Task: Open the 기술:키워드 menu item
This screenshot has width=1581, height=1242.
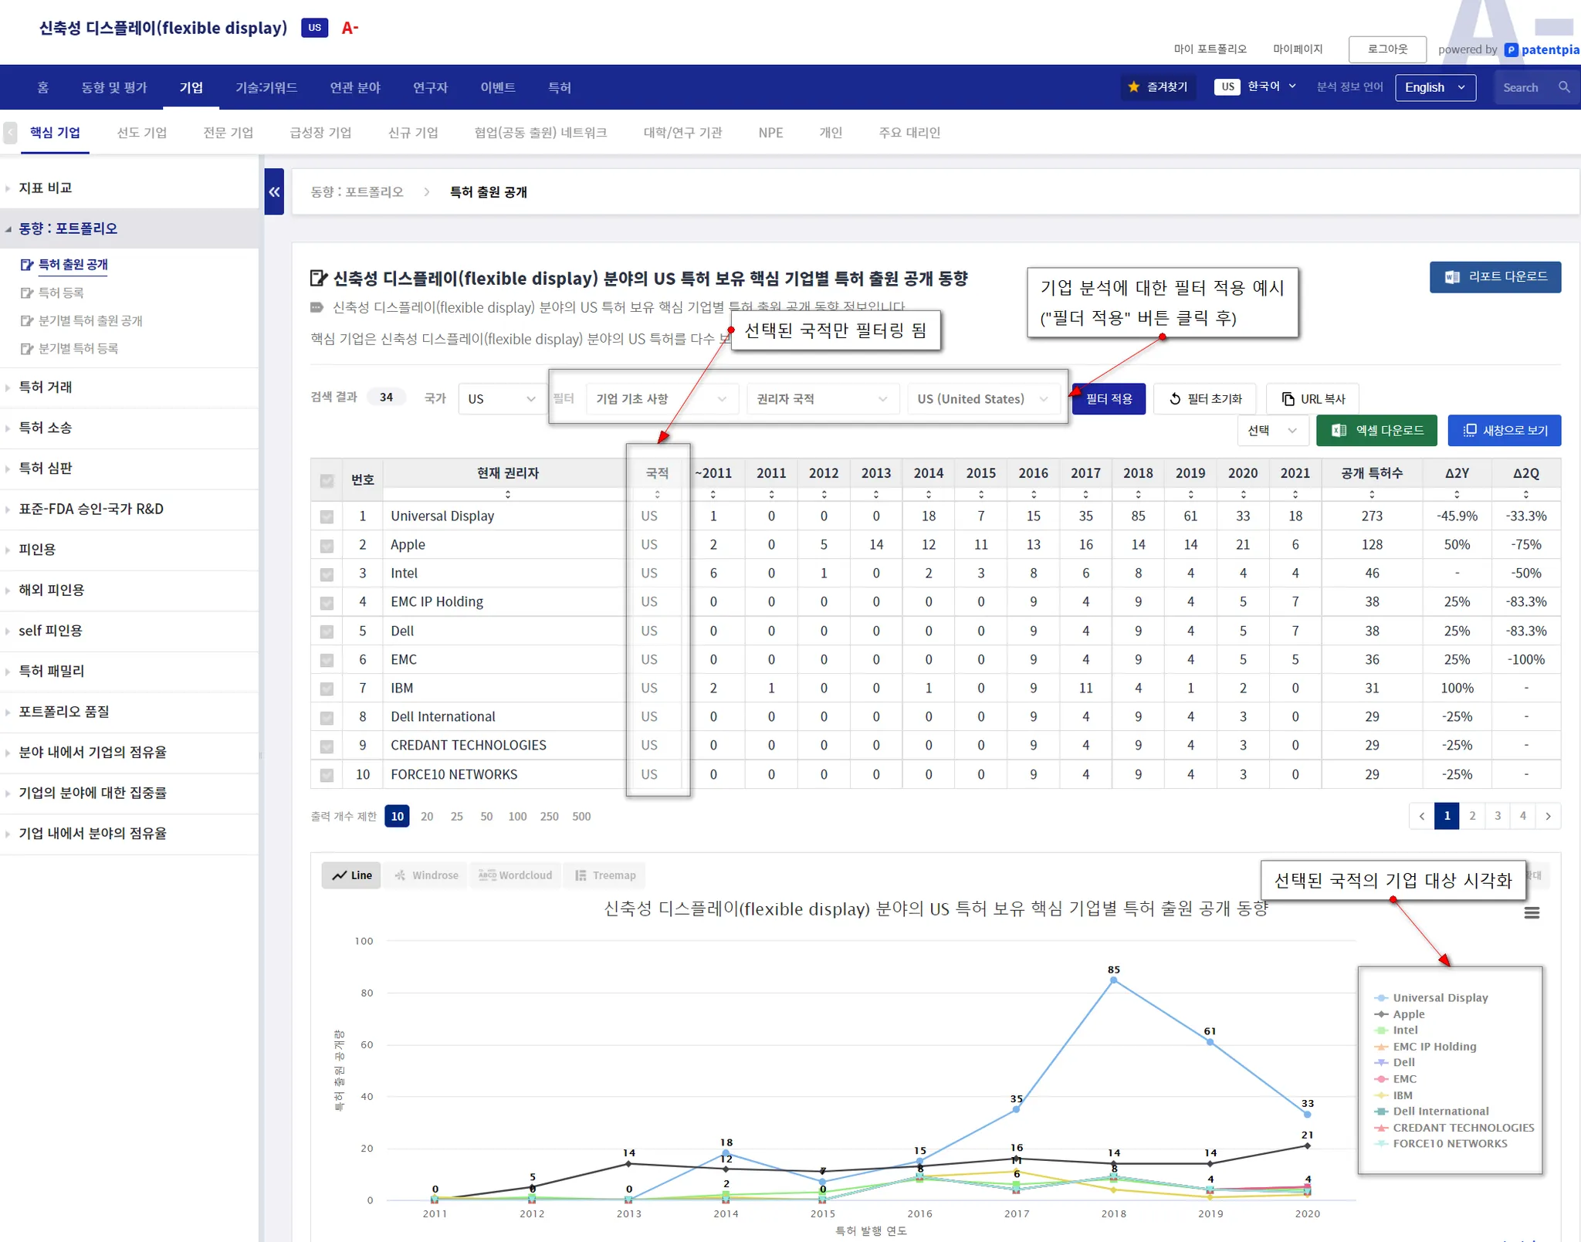Action: (266, 87)
